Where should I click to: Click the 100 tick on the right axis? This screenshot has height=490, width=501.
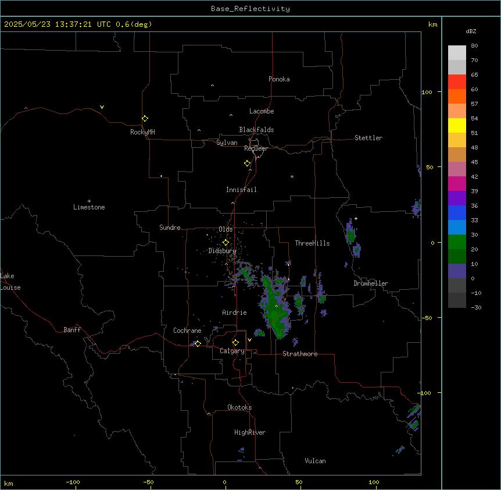[x=427, y=92]
